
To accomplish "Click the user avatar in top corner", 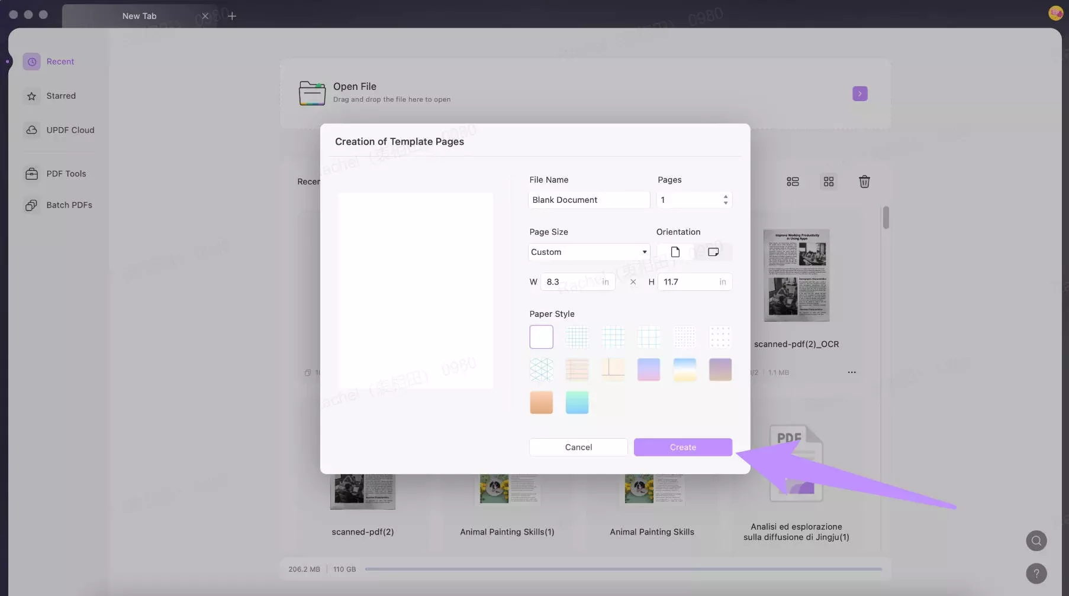I will click(x=1055, y=12).
